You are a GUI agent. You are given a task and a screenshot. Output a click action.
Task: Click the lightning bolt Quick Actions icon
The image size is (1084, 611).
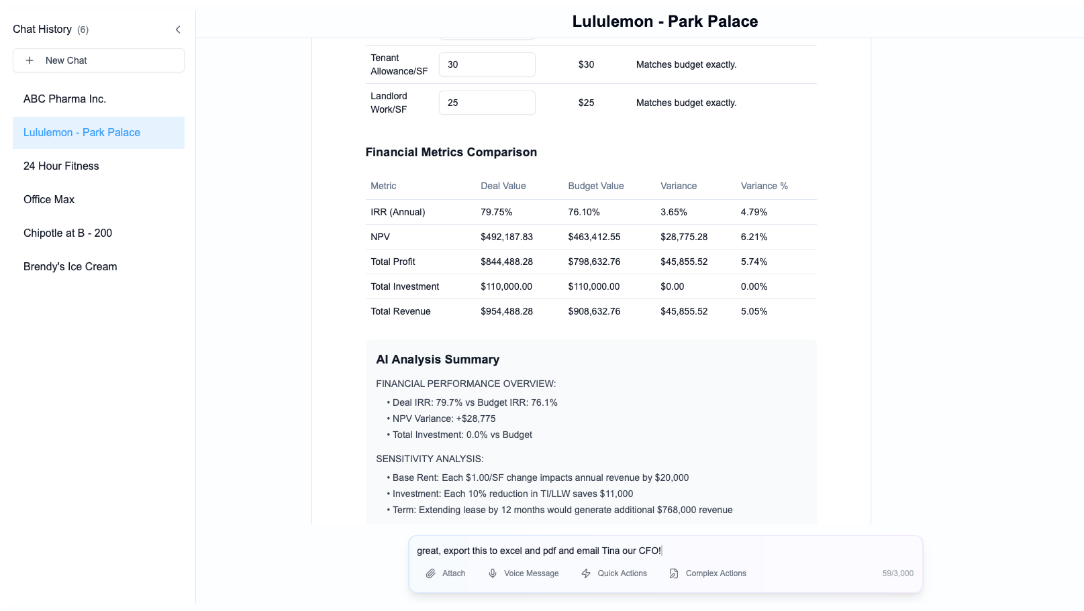coord(586,573)
